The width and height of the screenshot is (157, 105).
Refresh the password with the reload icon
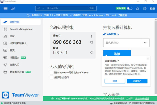pos(91,52)
